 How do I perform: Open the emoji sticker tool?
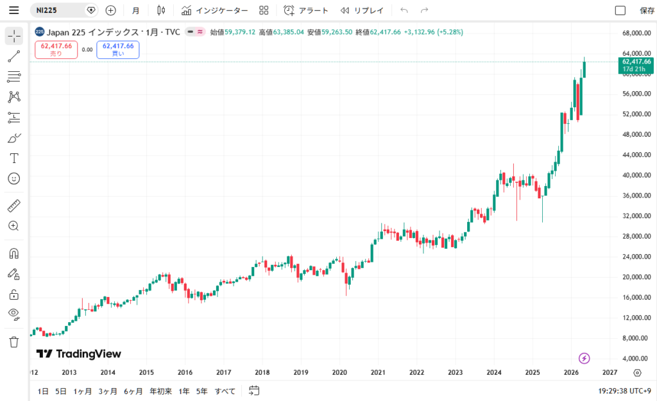point(14,179)
